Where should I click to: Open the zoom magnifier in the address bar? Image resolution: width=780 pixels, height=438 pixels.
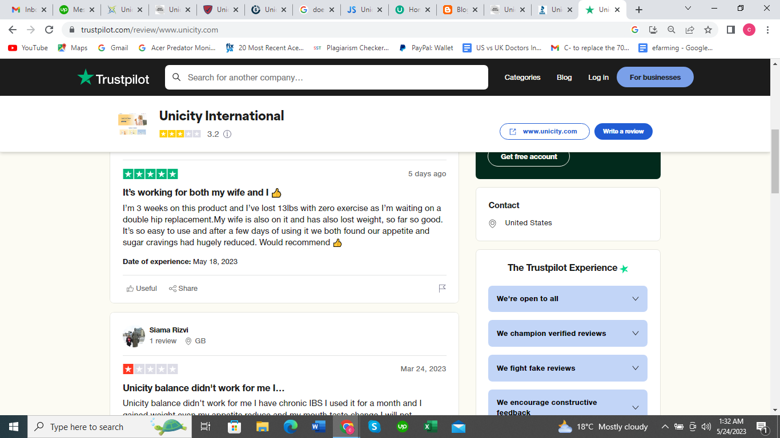[672, 30]
